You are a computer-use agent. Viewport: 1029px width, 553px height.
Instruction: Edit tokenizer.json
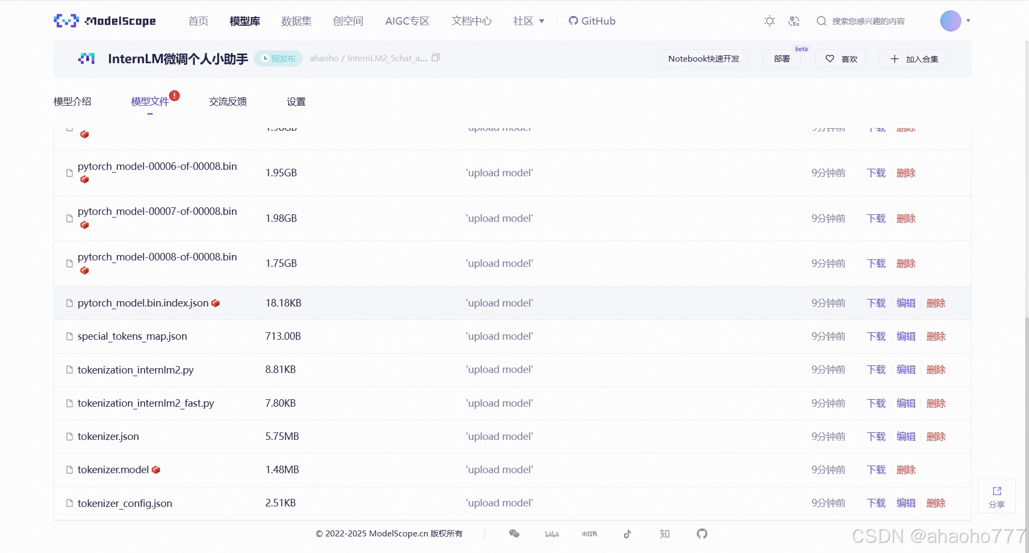(906, 436)
